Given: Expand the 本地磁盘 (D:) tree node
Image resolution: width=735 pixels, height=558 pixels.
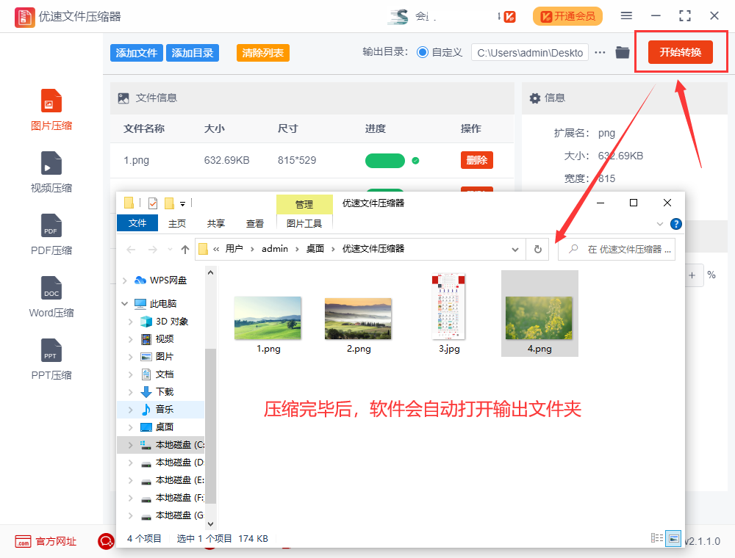Looking at the screenshot, I should (x=130, y=463).
